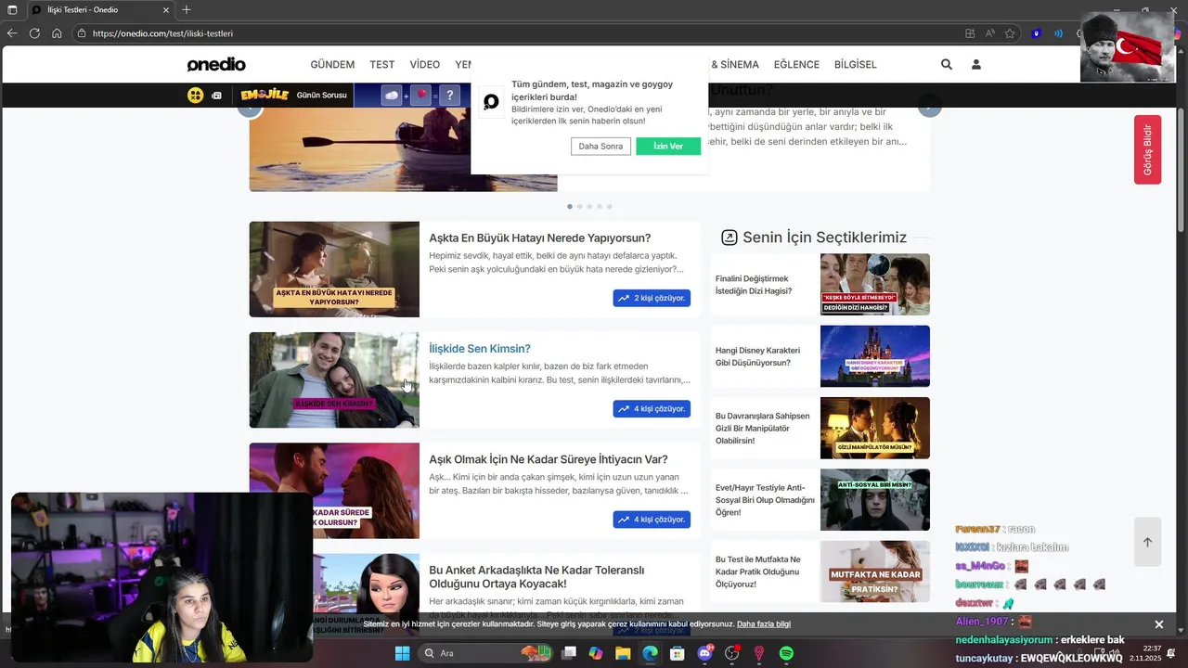Click the Onedio icon in the notification popup
This screenshot has height=668, width=1188.
pyautogui.click(x=491, y=101)
